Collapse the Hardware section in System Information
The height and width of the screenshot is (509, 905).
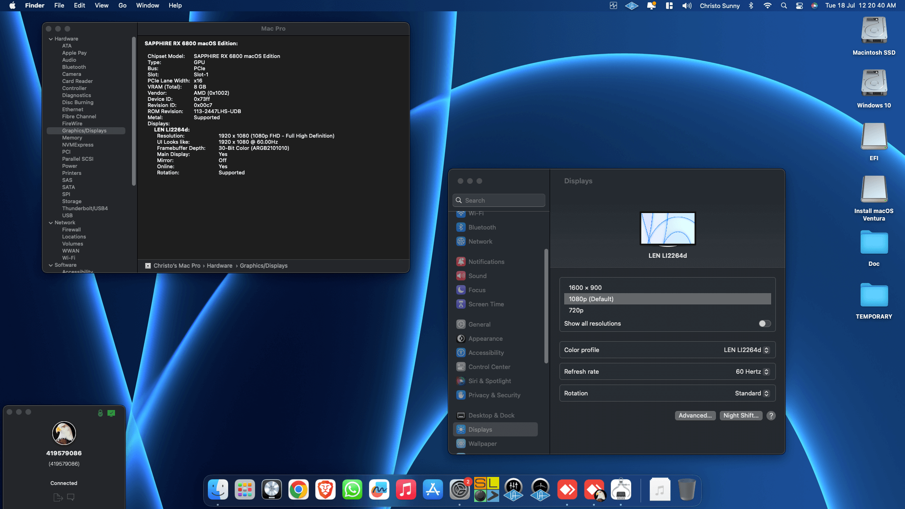[50, 39]
